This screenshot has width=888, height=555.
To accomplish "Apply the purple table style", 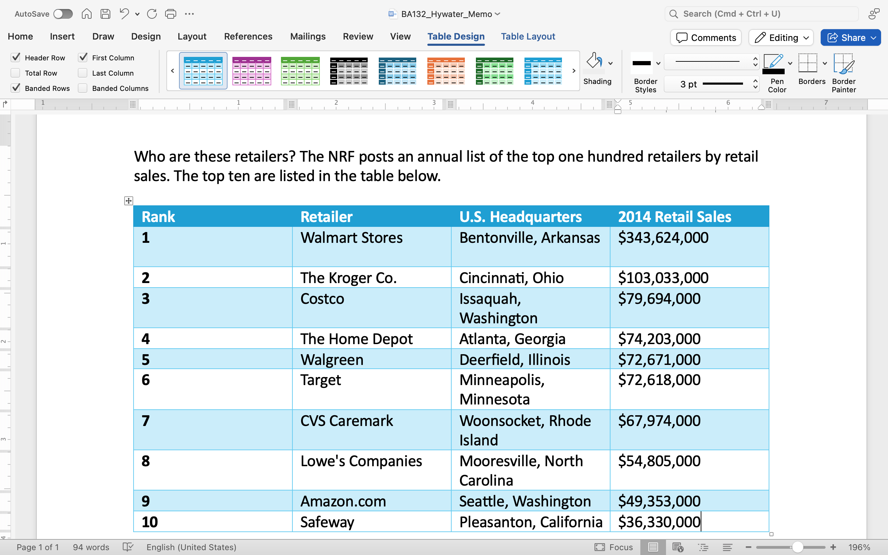I will point(252,71).
